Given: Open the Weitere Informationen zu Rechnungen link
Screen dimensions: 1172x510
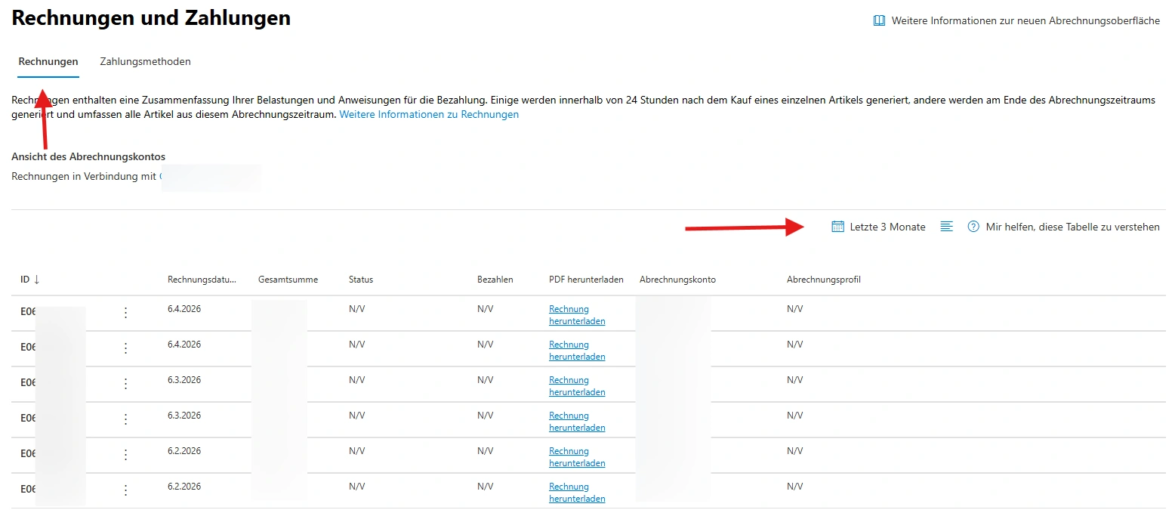Looking at the screenshot, I should 429,115.
